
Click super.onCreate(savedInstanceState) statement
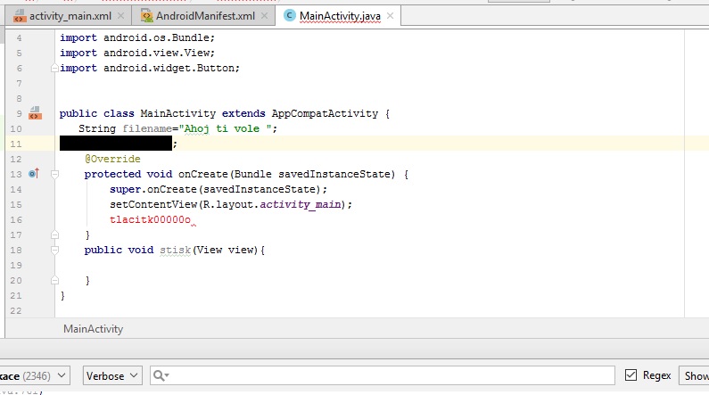(x=218, y=189)
